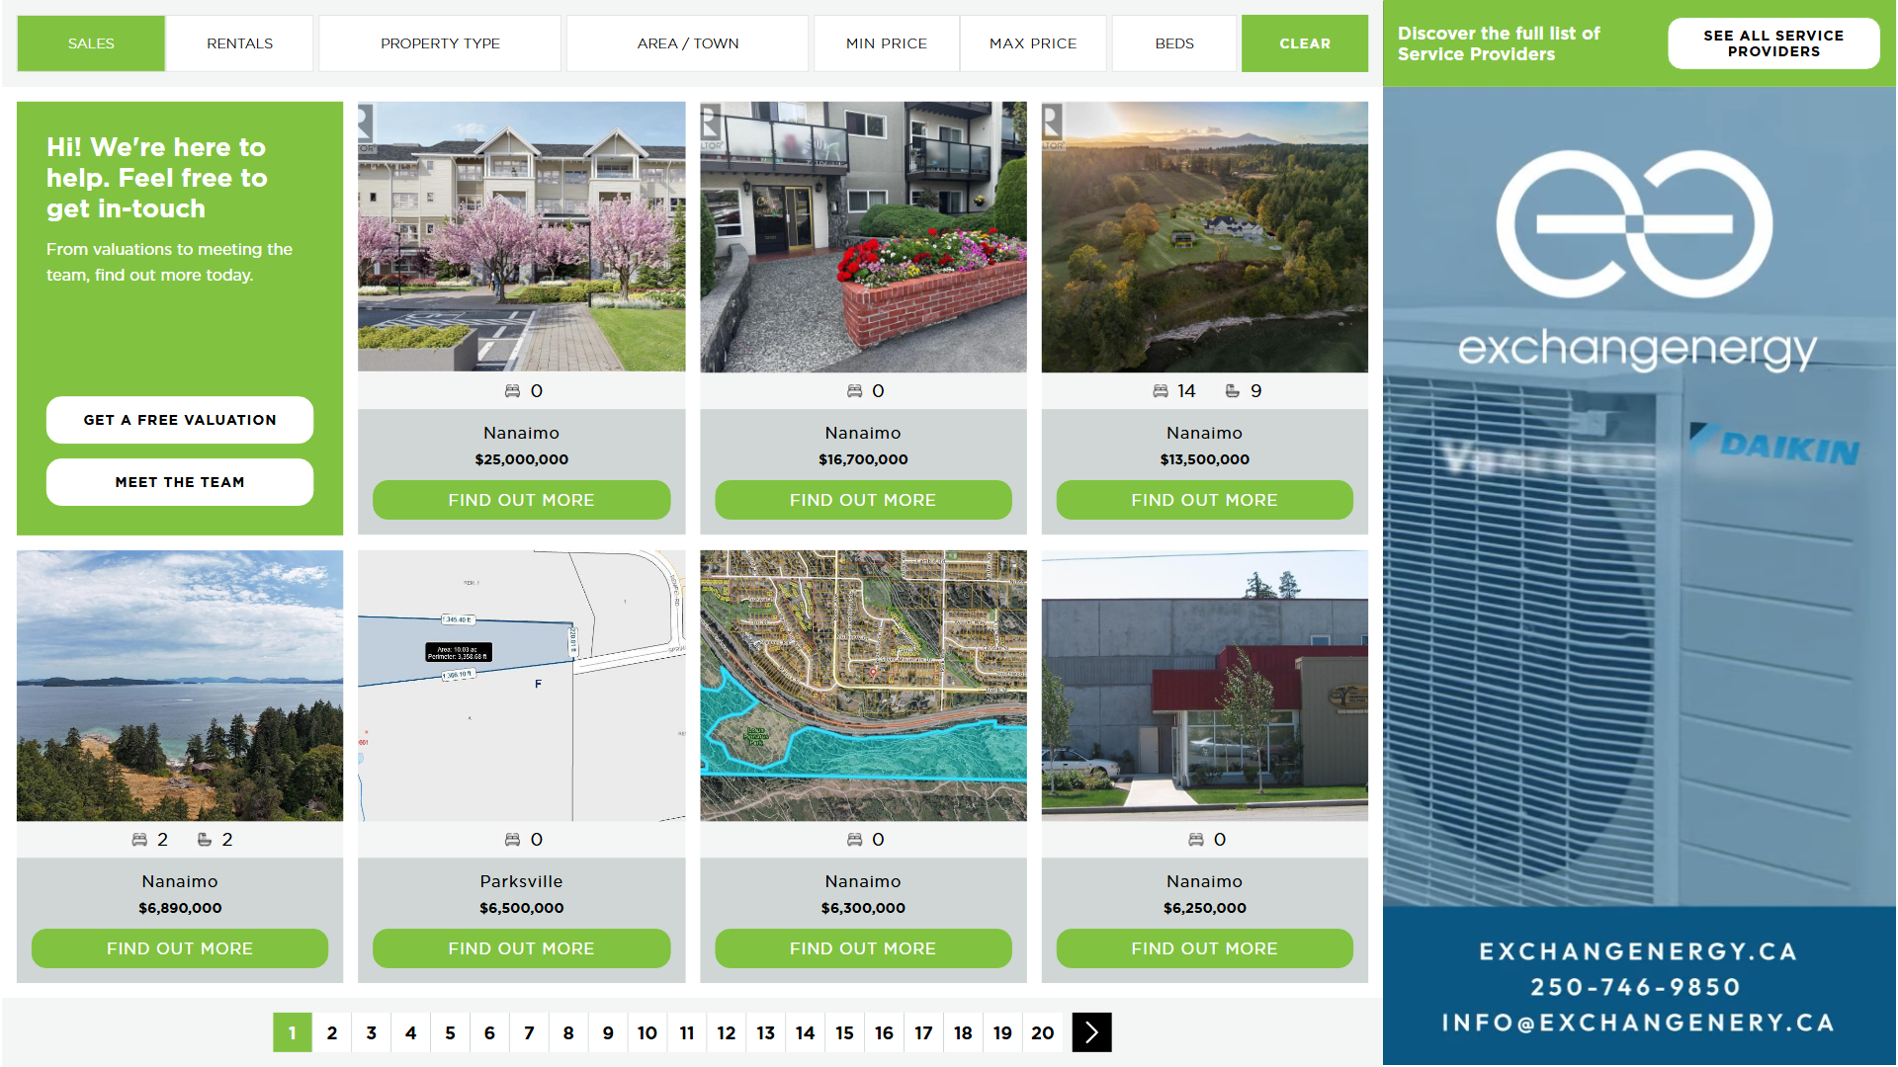
Task: Click bed icon on Parksville listing
Action: pyautogui.click(x=512, y=840)
